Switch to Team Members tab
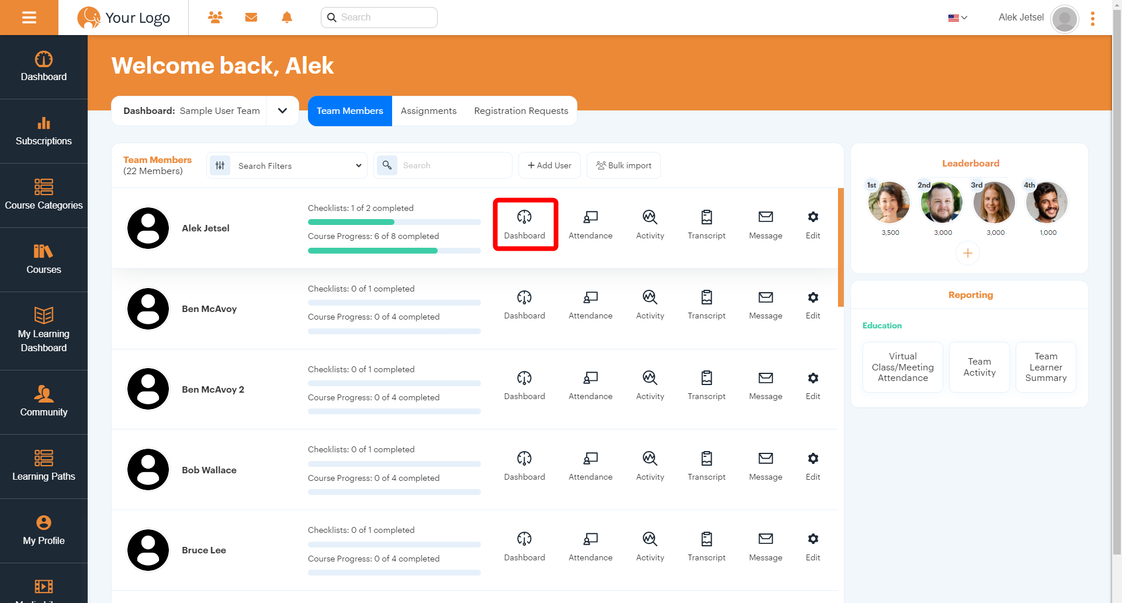The width and height of the screenshot is (1122, 603). [x=350, y=110]
